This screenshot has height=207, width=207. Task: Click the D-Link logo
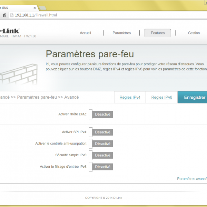coord(10,31)
